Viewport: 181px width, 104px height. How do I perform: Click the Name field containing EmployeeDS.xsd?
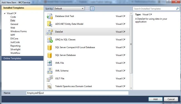[77, 93]
